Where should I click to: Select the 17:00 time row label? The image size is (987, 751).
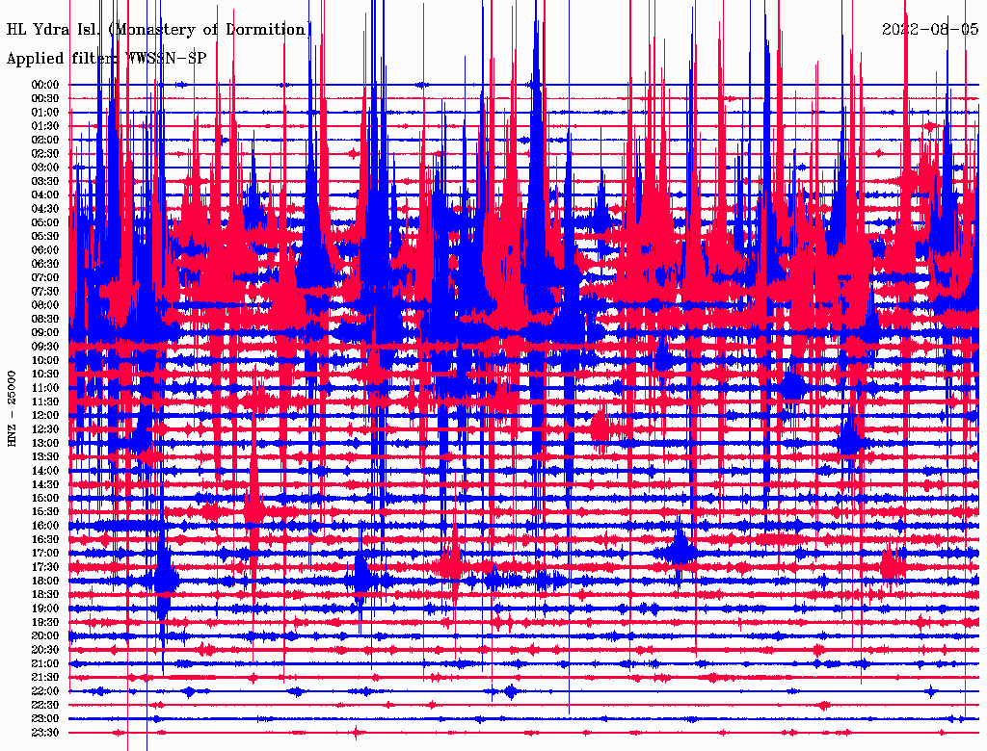click(45, 554)
